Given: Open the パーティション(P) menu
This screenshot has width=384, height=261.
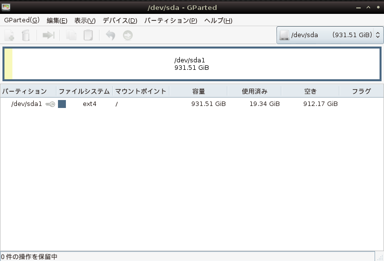Looking at the screenshot, I should click(170, 21).
